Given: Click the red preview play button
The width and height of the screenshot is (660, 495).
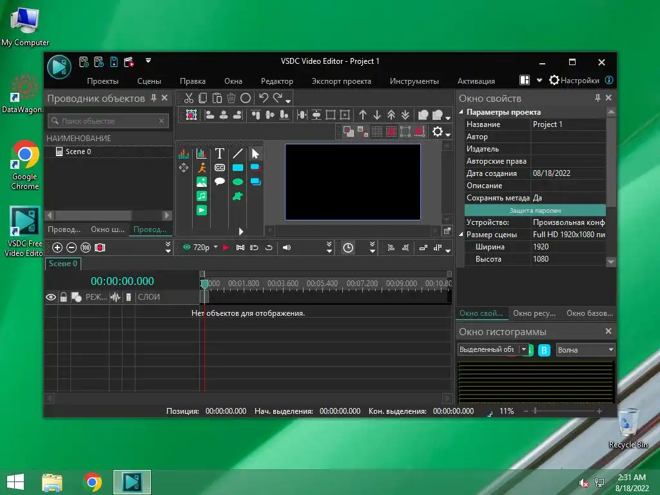Looking at the screenshot, I should point(226,247).
